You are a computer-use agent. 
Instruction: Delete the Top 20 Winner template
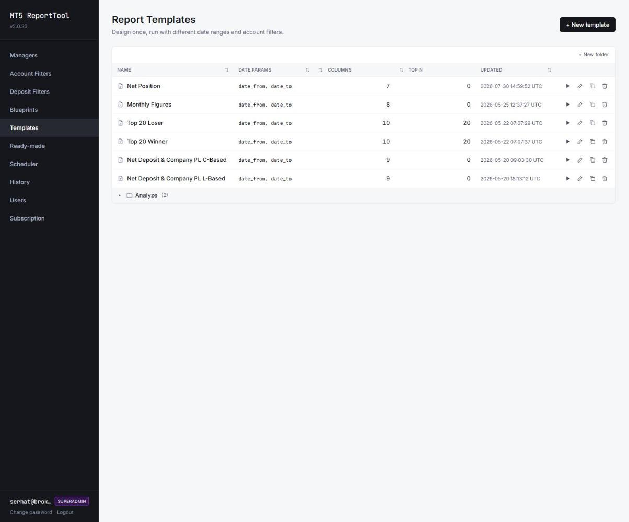coord(605,142)
